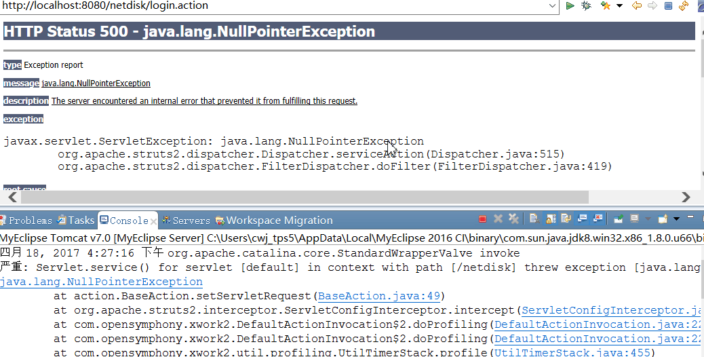Pin the Console with green pushpin icon
This screenshot has height=357, width=704.
click(619, 219)
